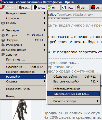The image size is (102, 120).
Task: Expand the Быстрые настройки F12 submenu arrow
Action: click(98, 81)
